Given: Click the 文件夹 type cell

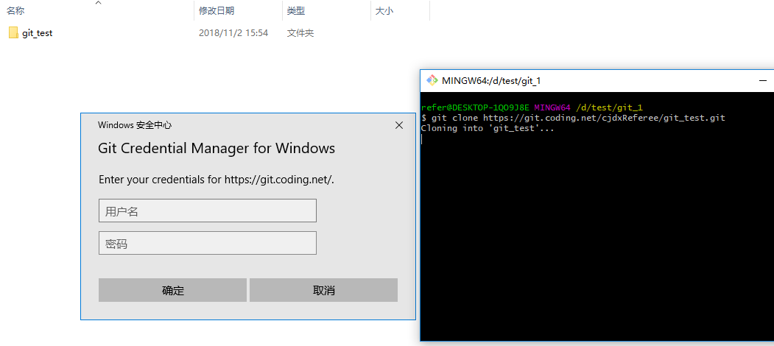Looking at the screenshot, I should (x=300, y=33).
